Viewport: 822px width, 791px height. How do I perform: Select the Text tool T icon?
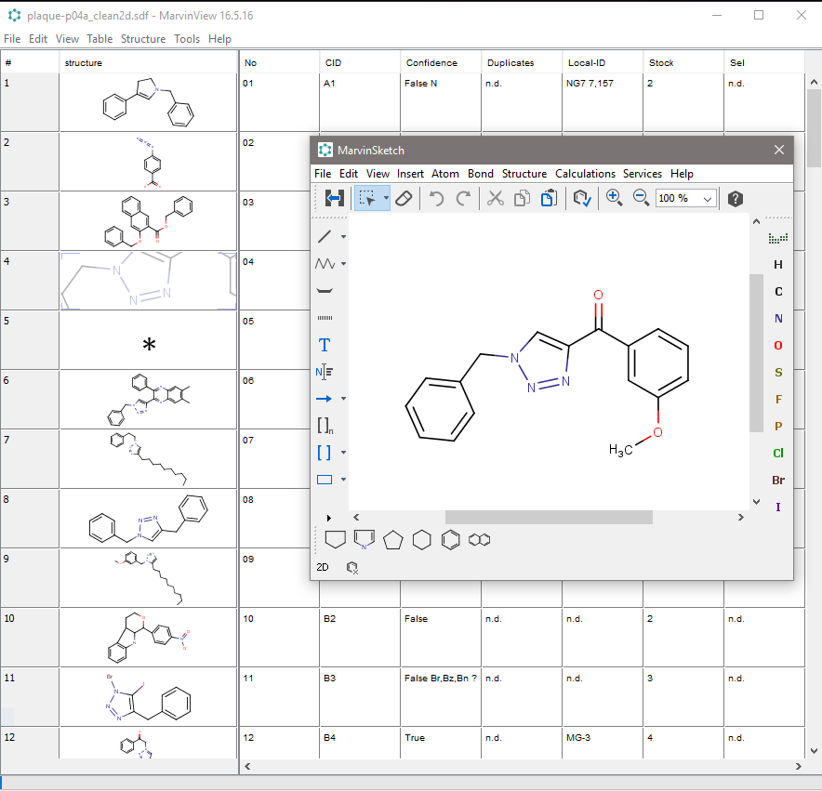(325, 345)
